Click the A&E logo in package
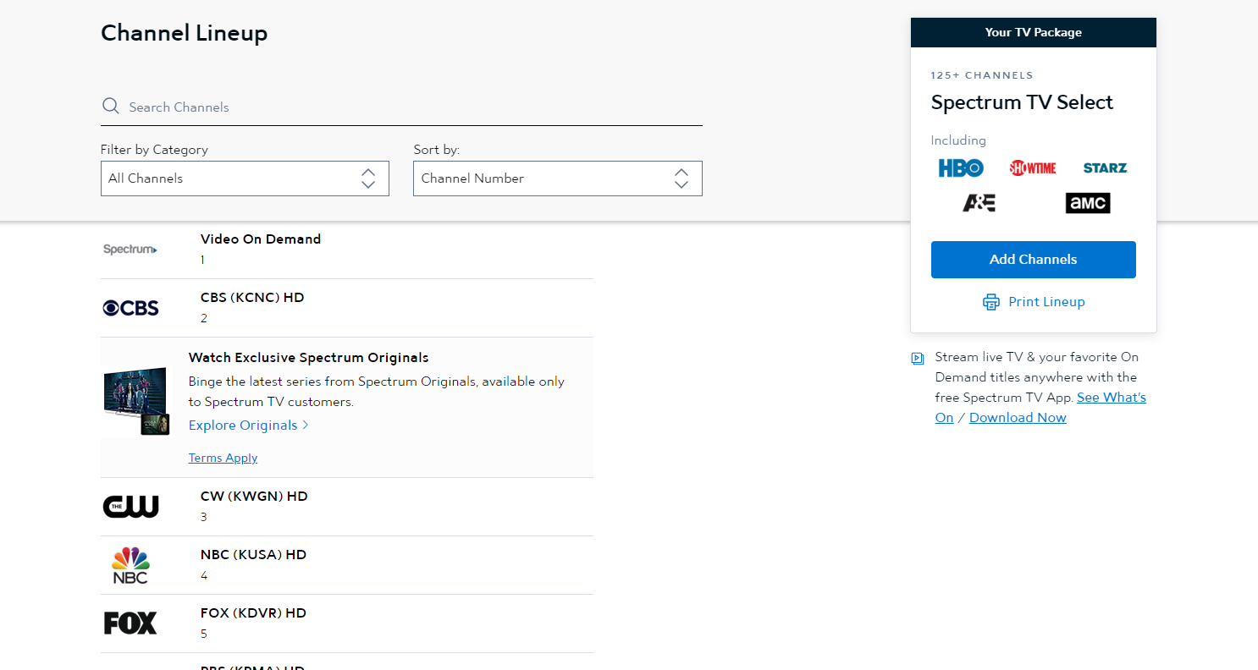 point(979,203)
